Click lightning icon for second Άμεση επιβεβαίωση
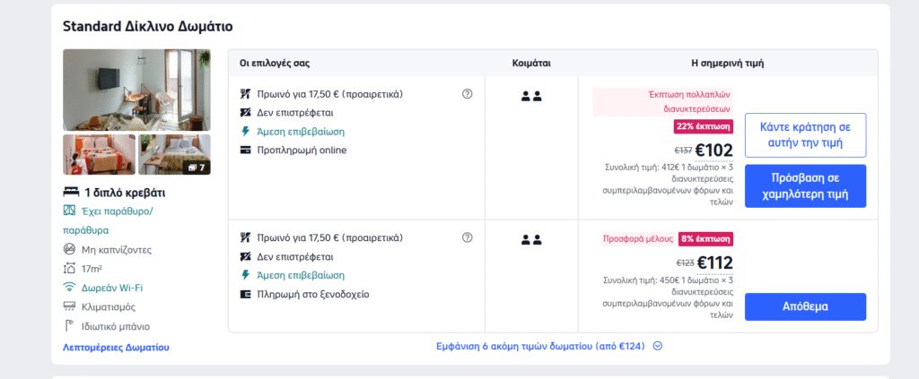The image size is (919, 379). (x=246, y=276)
